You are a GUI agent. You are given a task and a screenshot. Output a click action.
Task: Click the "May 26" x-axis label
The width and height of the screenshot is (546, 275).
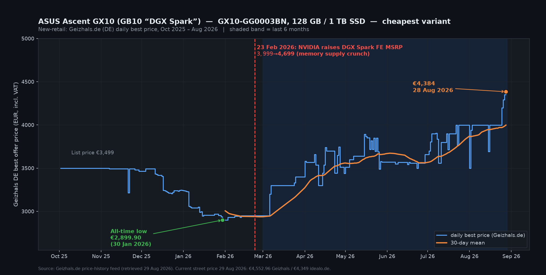pos(345,256)
